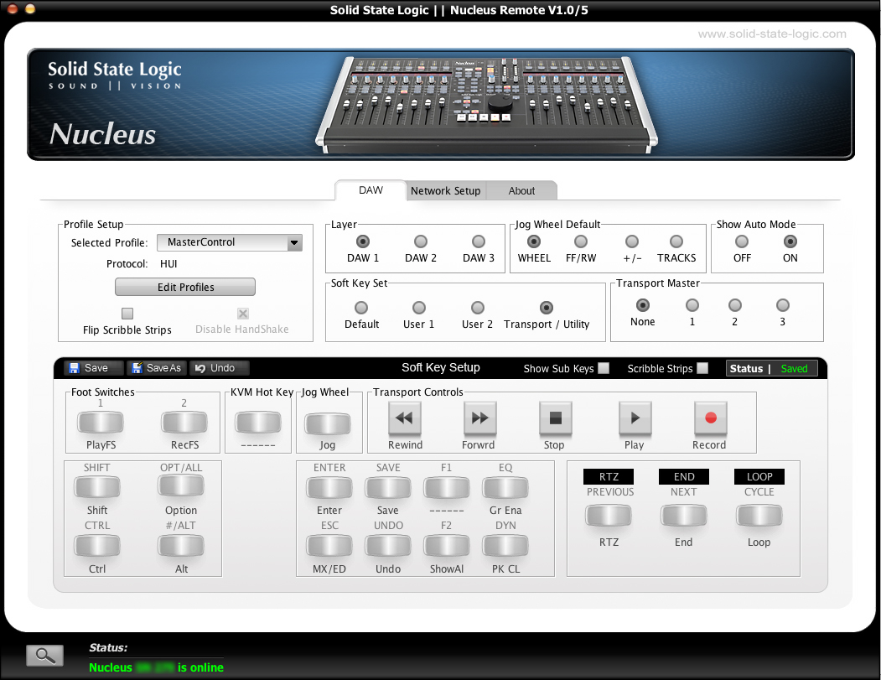Select the #/ALT soft key
This screenshot has width=881, height=680.
pyautogui.click(x=181, y=546)
